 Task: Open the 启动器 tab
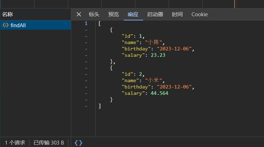(155, 14)
